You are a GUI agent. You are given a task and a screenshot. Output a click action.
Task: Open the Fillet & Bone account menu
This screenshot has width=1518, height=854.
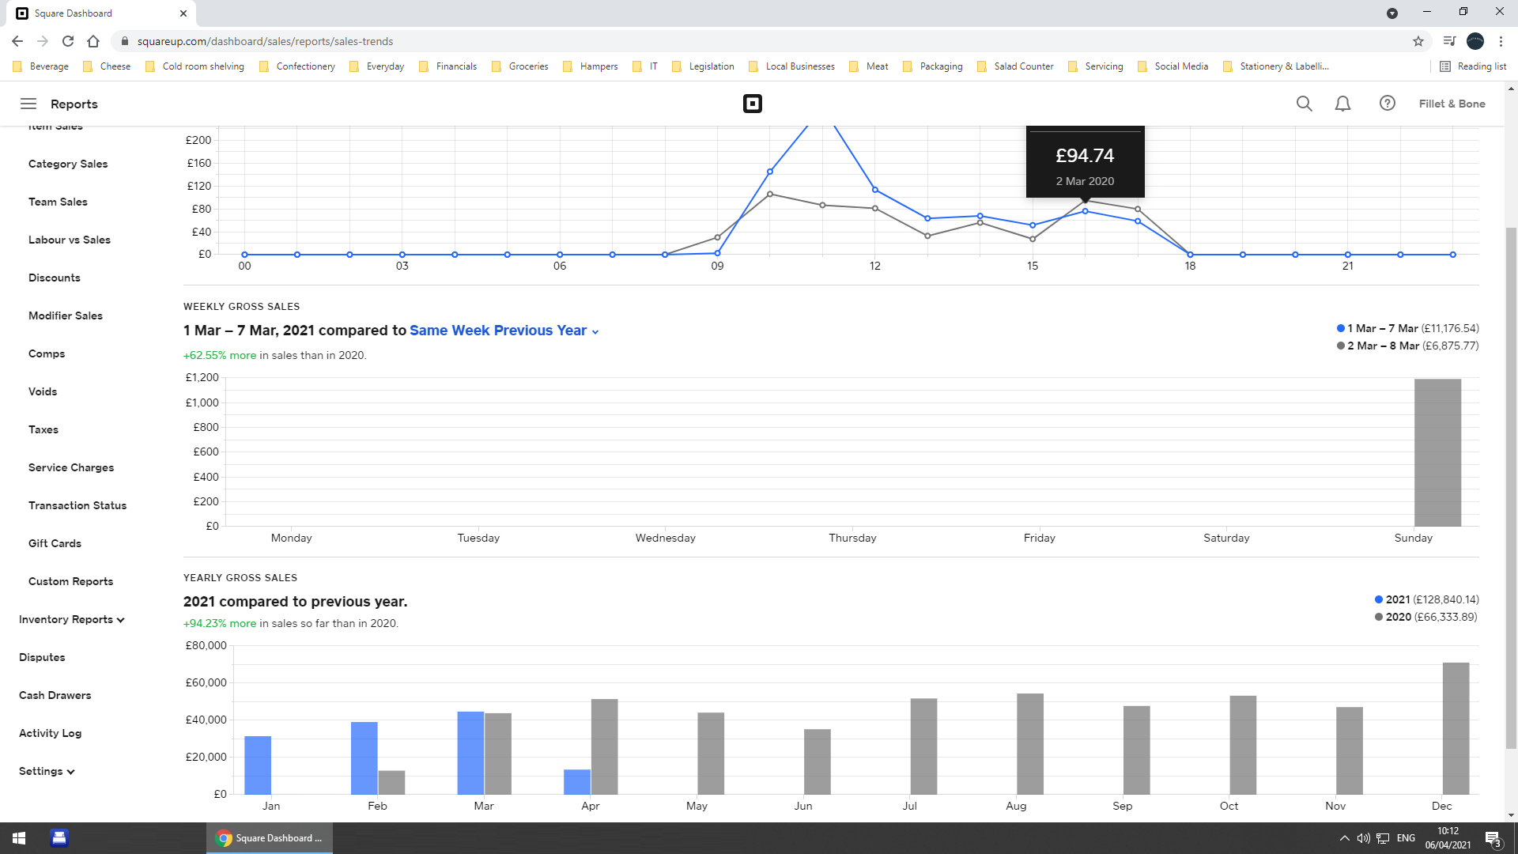(x=1452, y=104)
